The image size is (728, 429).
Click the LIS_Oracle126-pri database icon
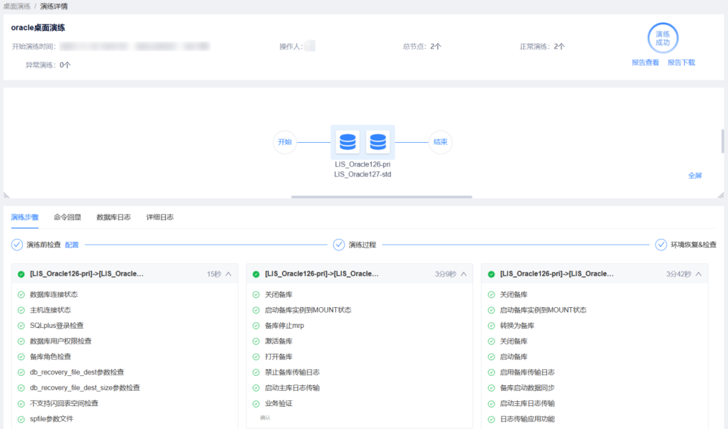click(348, 141)
